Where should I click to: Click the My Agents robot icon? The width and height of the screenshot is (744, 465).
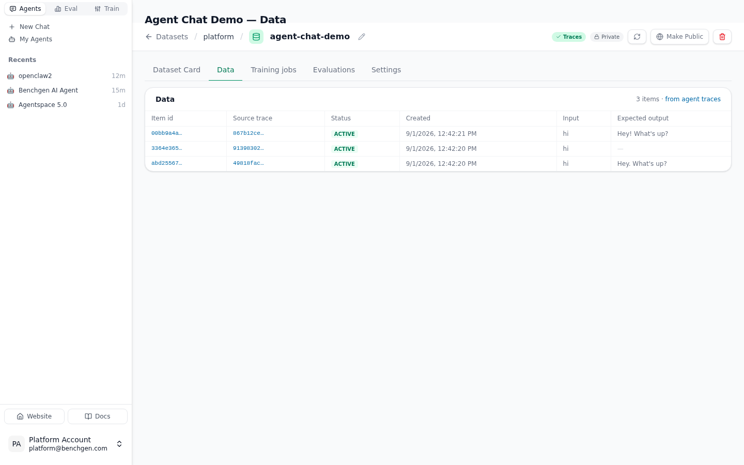pyautogui.click(x=12, y=39)
